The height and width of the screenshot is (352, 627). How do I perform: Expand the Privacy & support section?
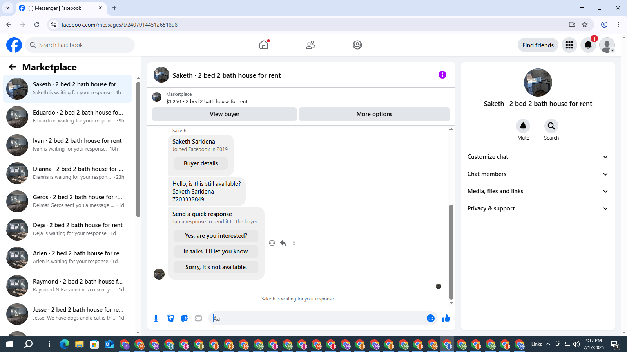pos(538,208)
